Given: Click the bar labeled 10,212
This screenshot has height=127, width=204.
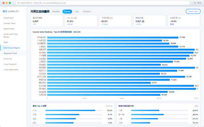Looking at the screenshot, I should [x=104, y=65].
